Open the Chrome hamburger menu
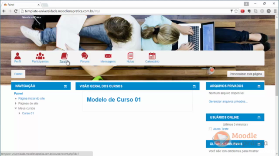 275,11
